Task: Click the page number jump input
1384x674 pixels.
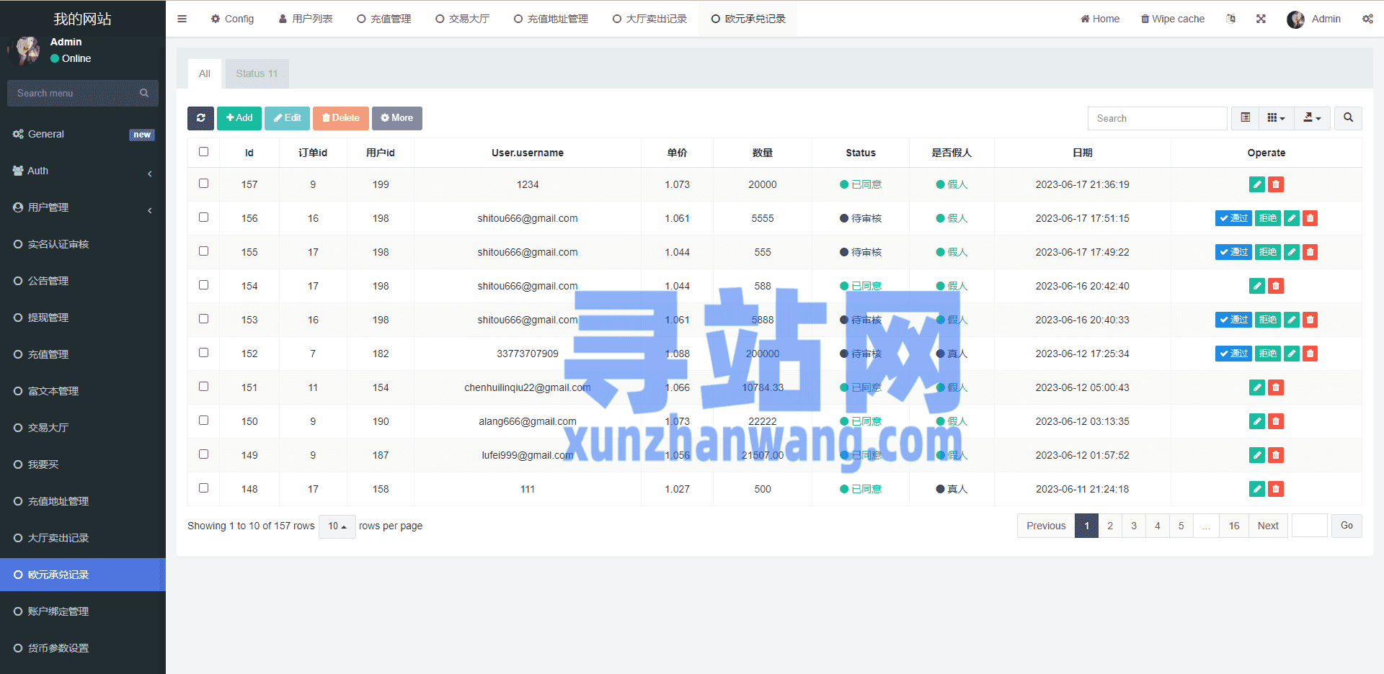Action: click(1310, 526)
